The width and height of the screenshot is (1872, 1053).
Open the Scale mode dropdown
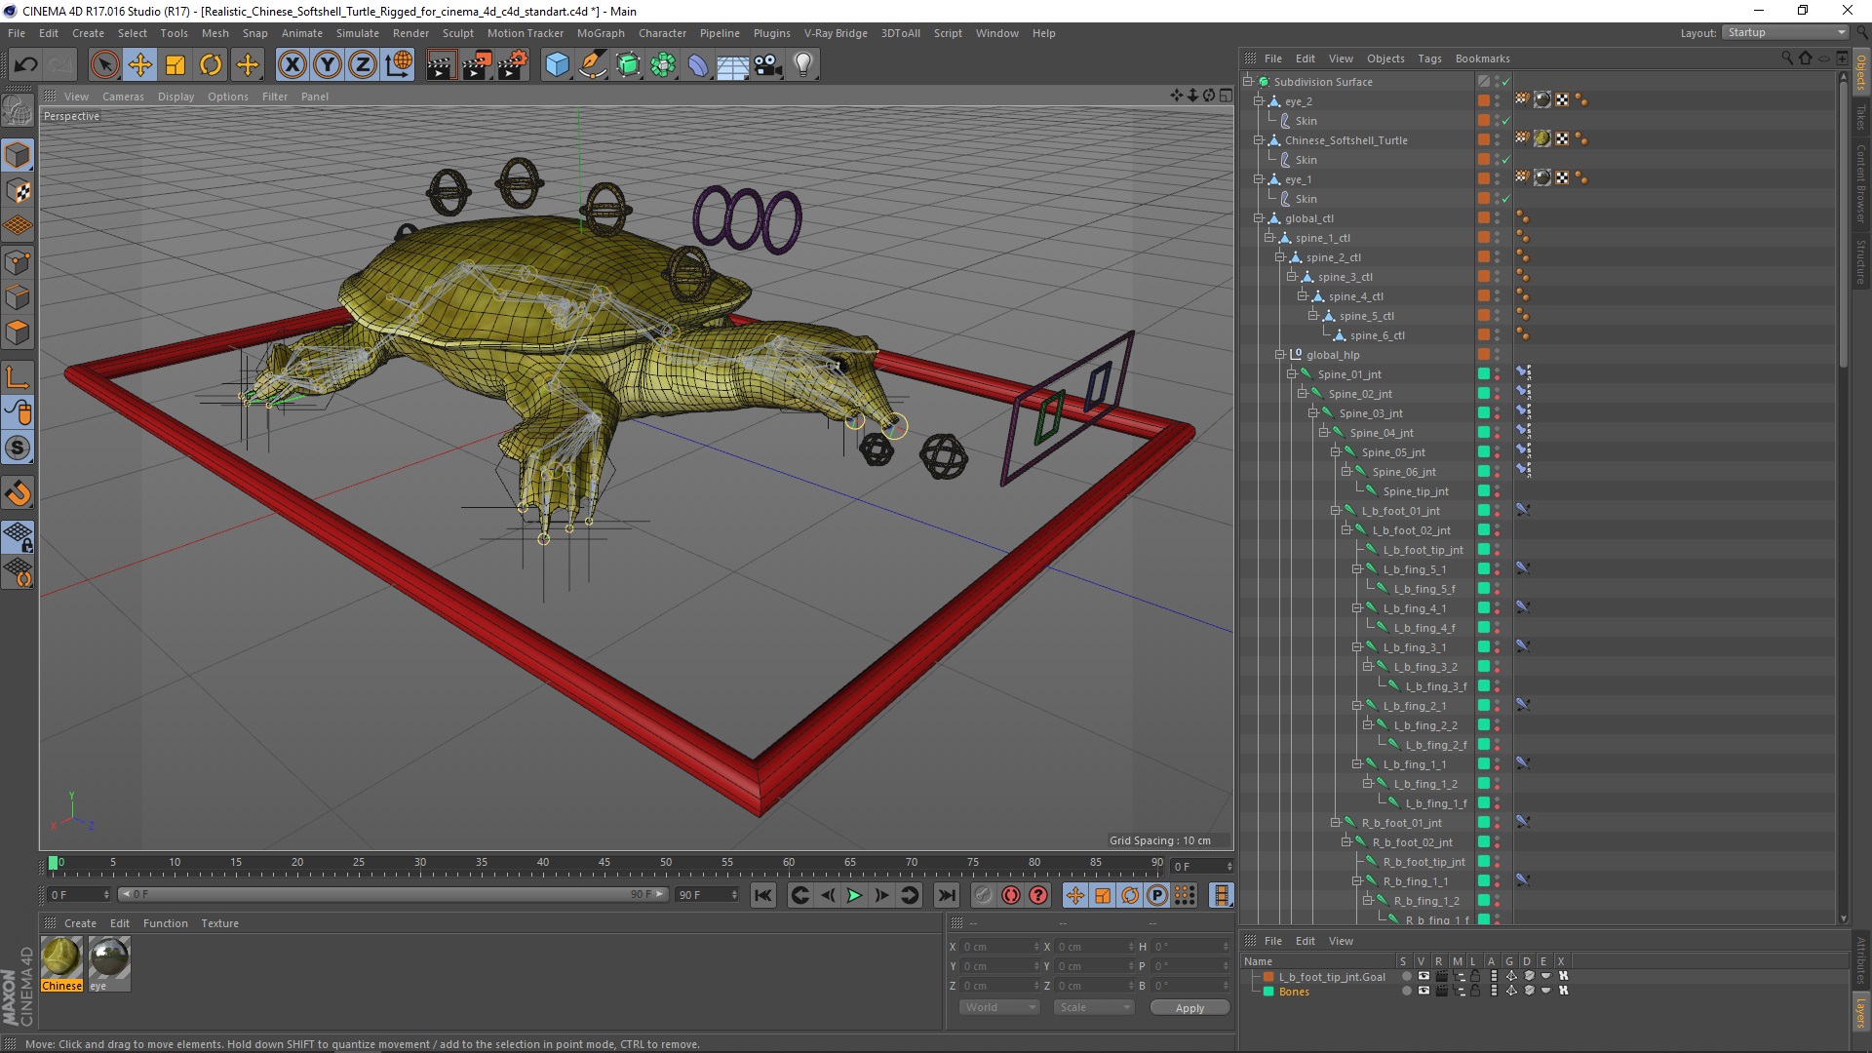click(x=1093, y=1007)
